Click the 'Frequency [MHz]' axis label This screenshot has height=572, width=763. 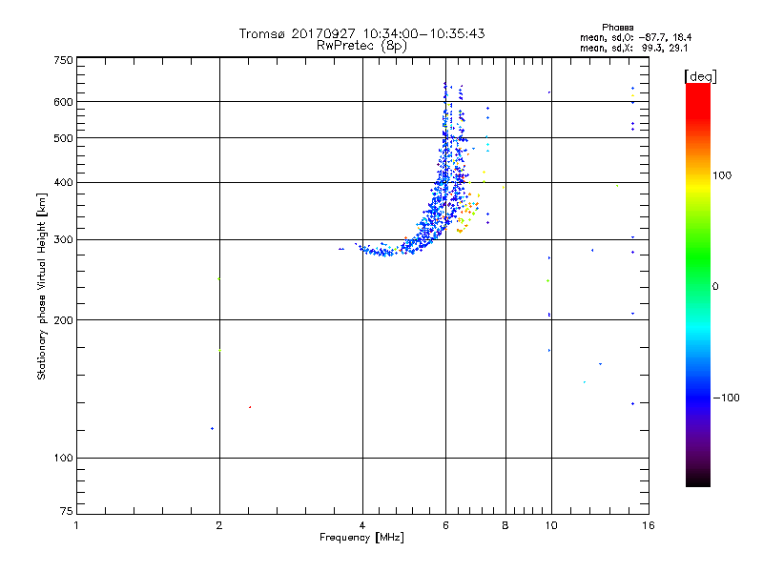pos(361,538)
